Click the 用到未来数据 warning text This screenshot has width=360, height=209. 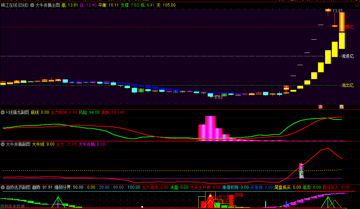click(13, 206)
